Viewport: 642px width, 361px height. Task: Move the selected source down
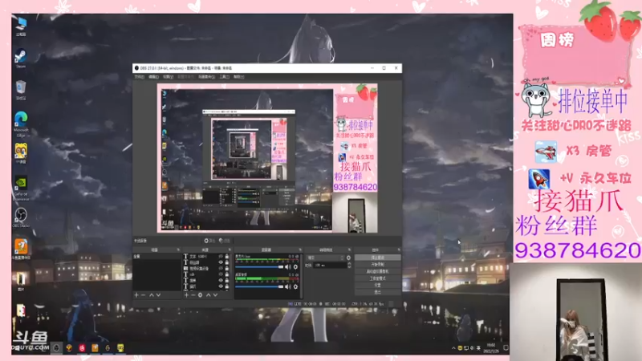pyautogui.click(x=215, y=295)
